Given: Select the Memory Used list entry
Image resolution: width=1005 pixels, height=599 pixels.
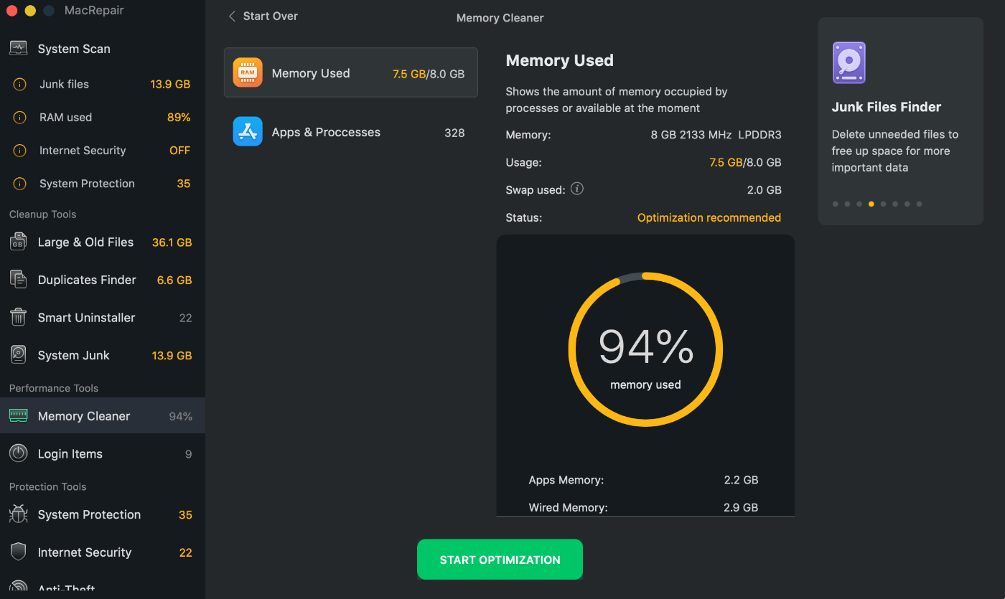Looking at the screenshot, I should point(351,72).
